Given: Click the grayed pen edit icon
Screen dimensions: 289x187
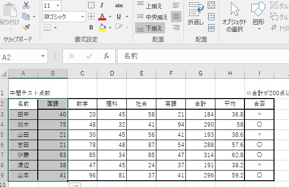Looking at the screenshot, I should pyautogui.click(x=119, y=27).
